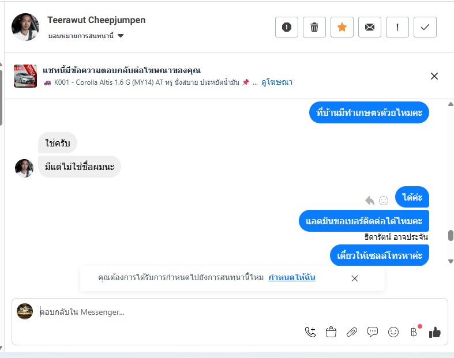The image size is (454, 358).
Task: Mark conversation unread with envelope icon
Action: point(369,27)
